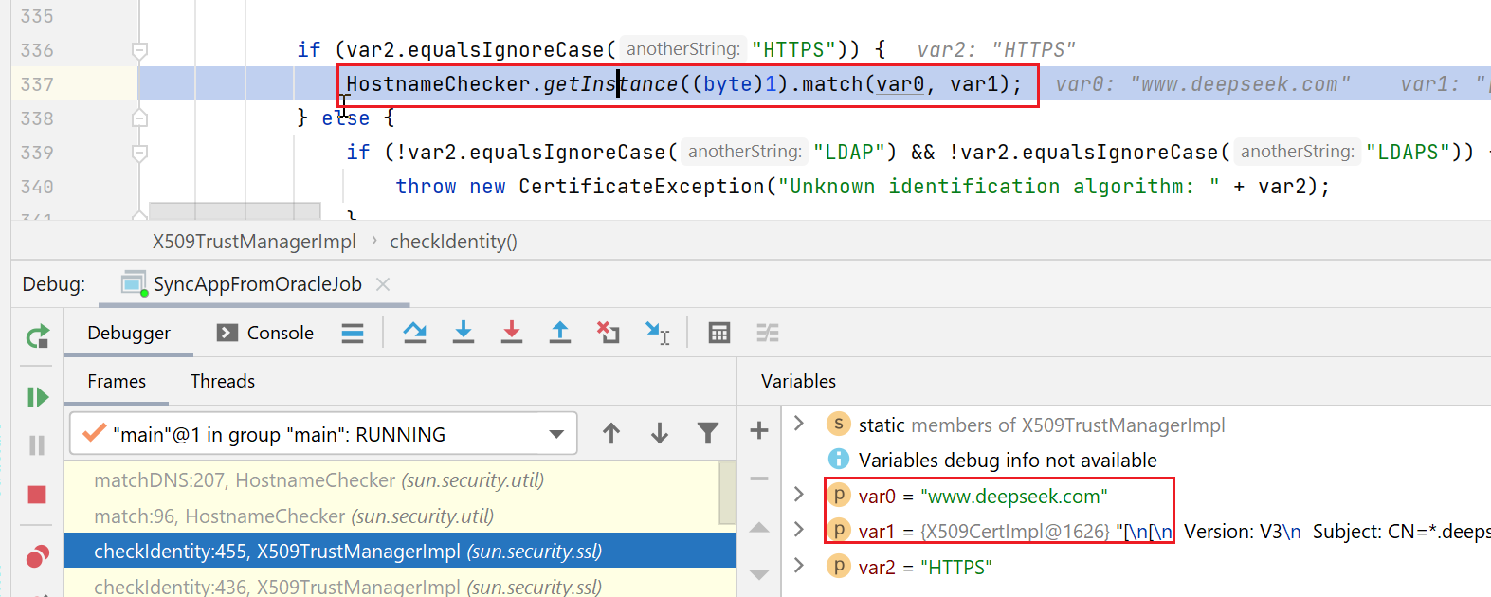This screenshot has height=597, width=1491.
Task: Open the Evaluate Expression calculator
Action: click(719, 333)
